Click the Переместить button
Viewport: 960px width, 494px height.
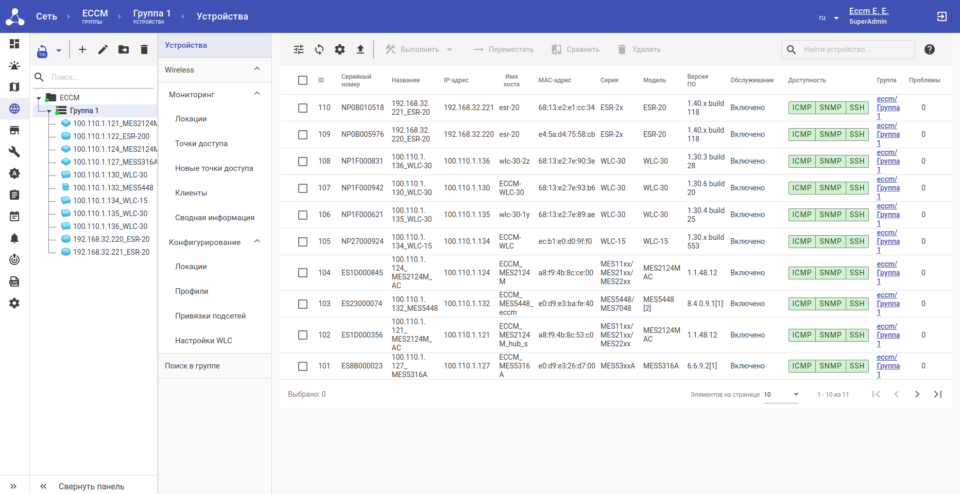point(504,49)
